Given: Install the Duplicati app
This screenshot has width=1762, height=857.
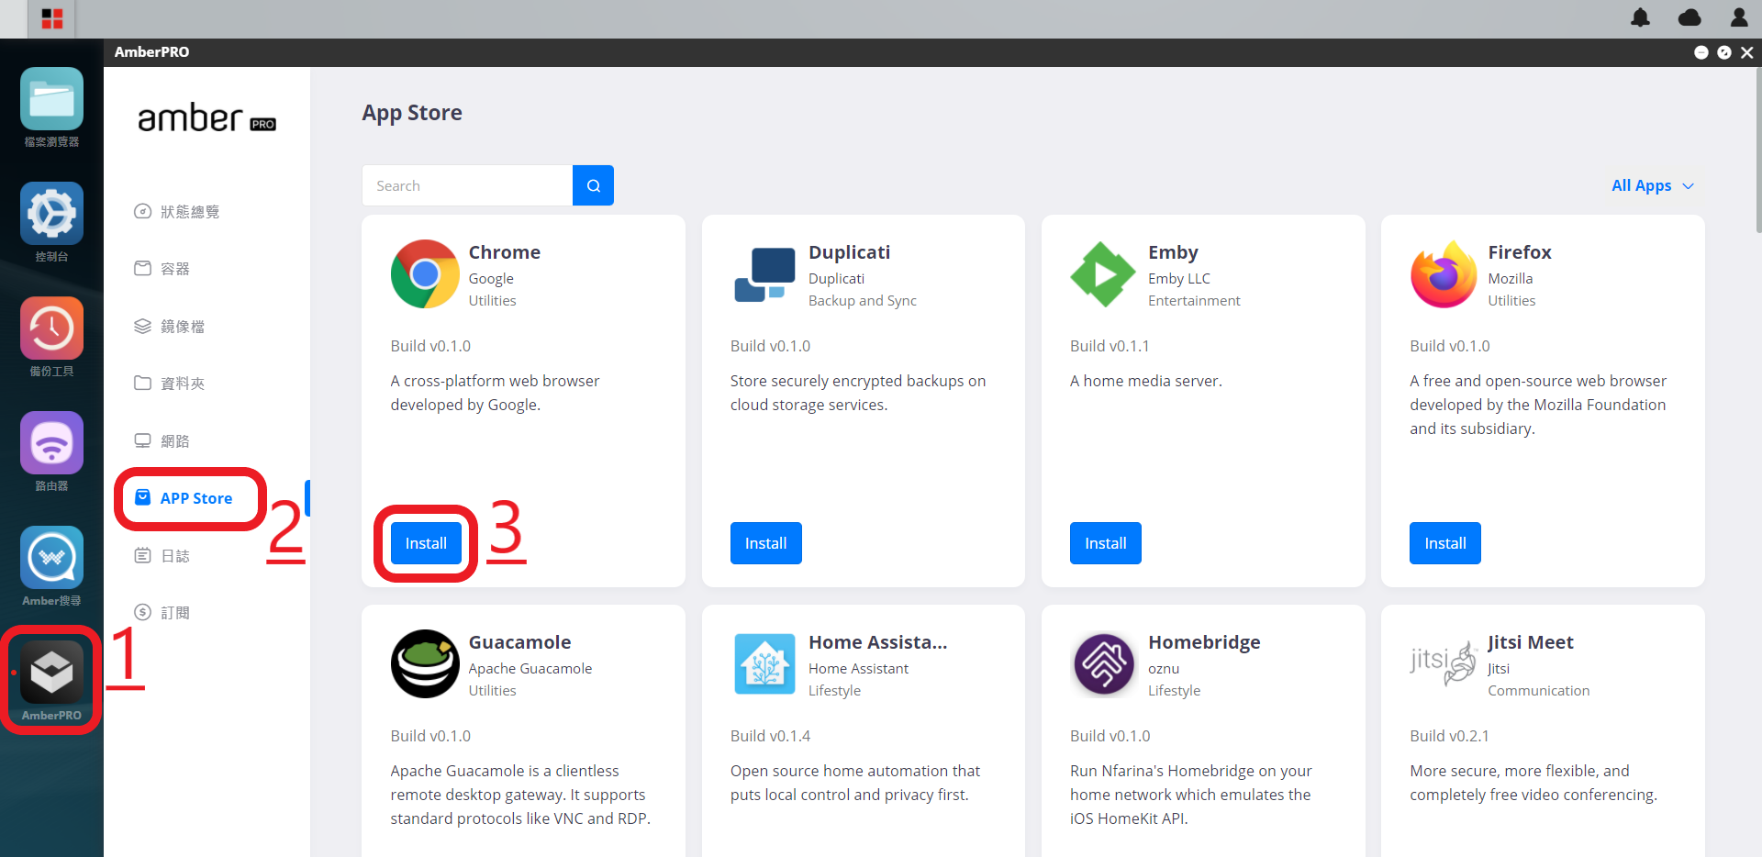Looking at the screenshot, I should [x=765, y=543].
